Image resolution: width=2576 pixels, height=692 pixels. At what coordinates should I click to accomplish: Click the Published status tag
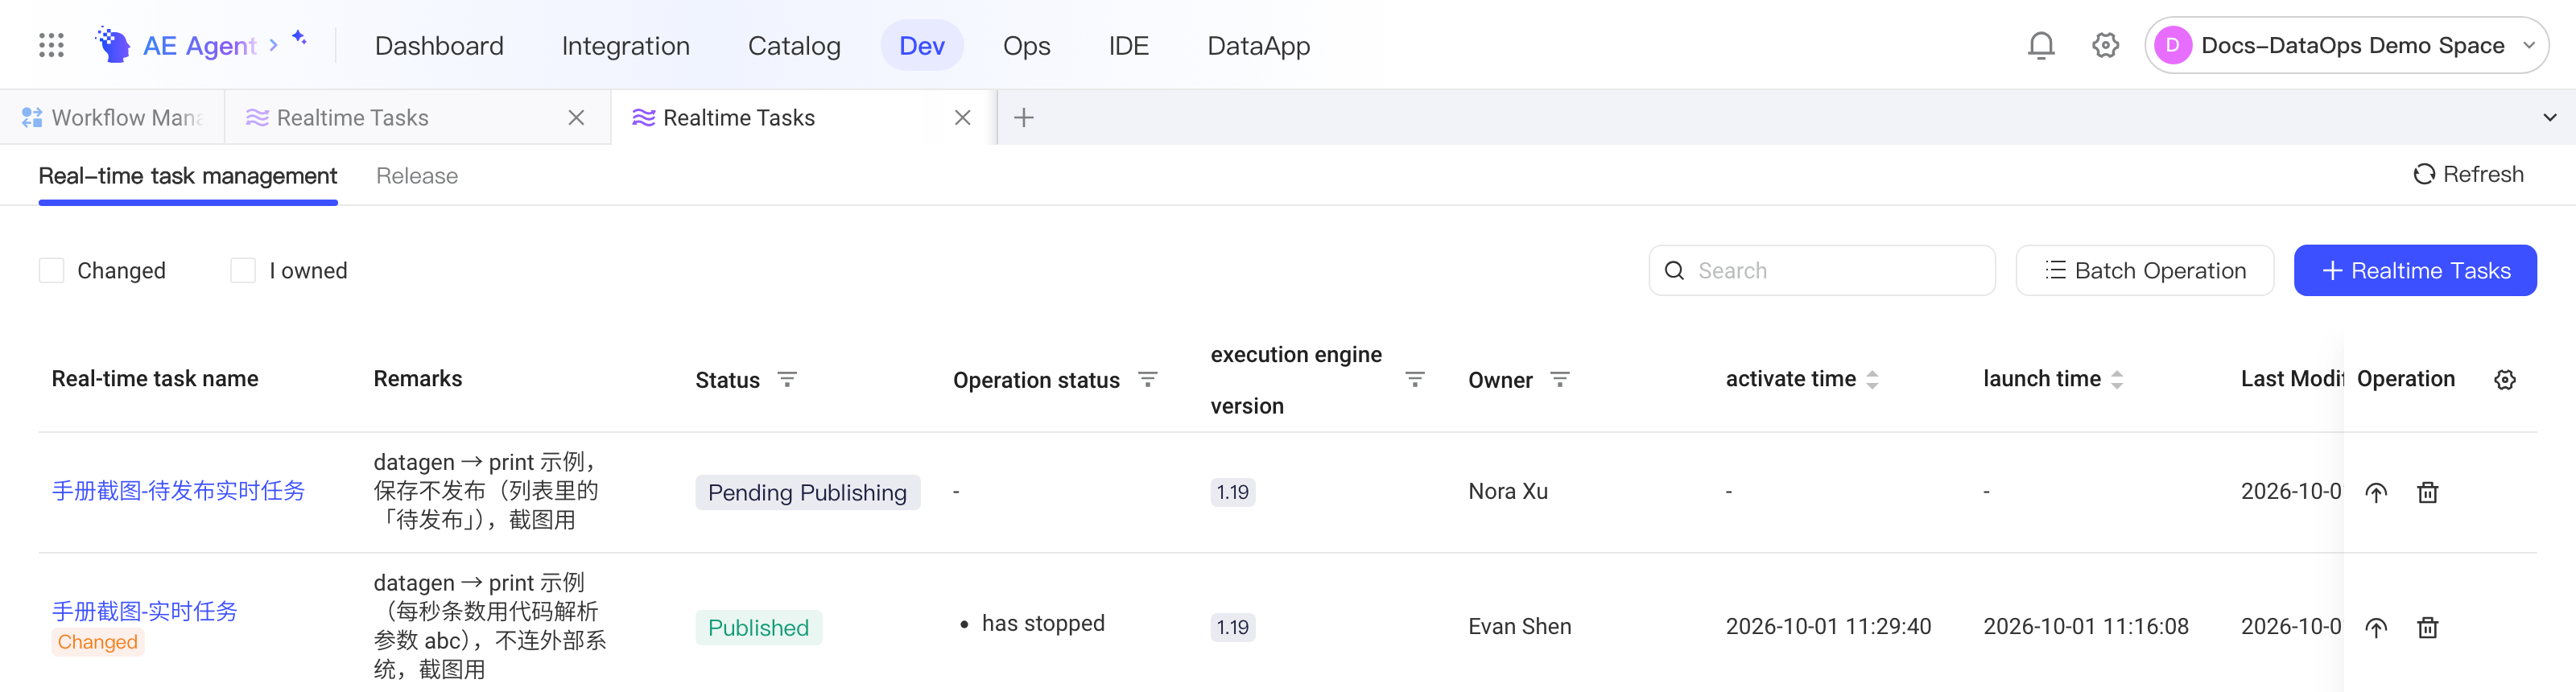[x=758, y=628]
